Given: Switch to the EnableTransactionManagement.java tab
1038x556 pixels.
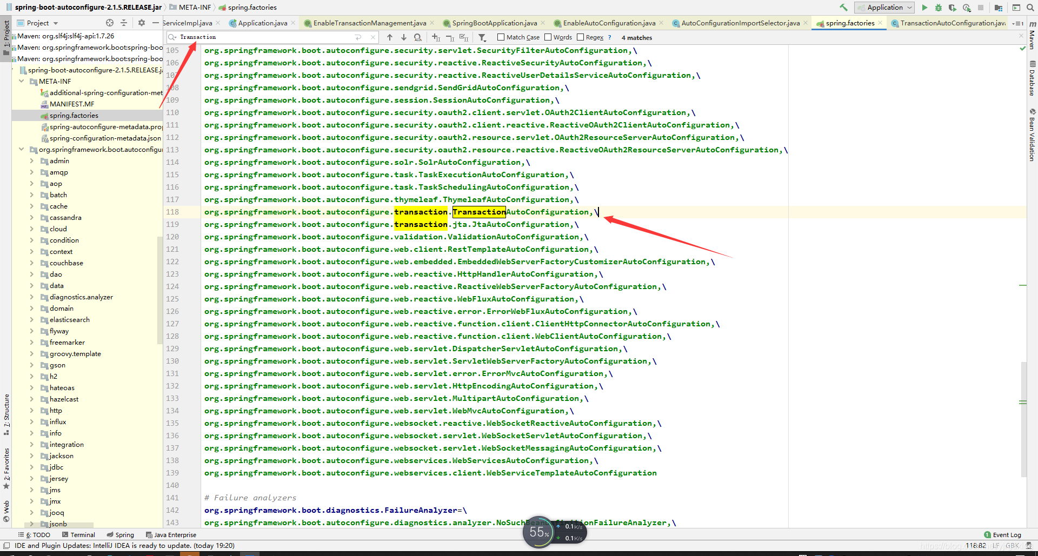Looking at the screenshot, I should (x=370, y=23).
